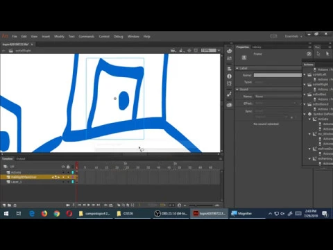This screenshot has width=333, height=250.
Task: Open Chrome from the taskbar
Action: [57, 213]
